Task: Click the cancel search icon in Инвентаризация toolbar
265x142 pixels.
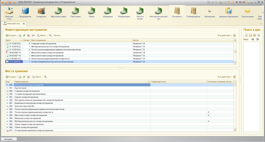Action: coord(50,35)
